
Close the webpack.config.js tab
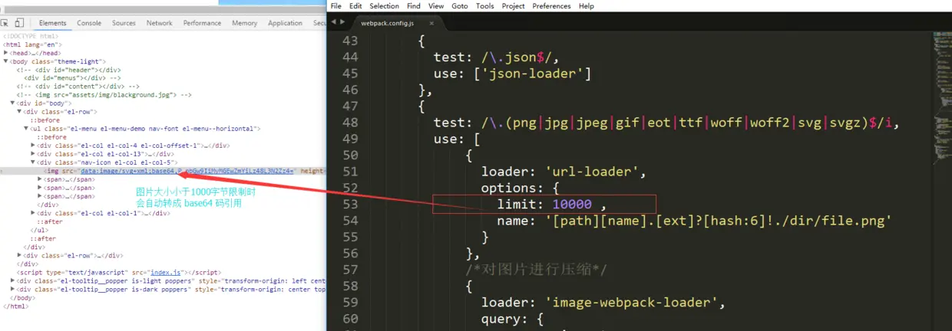pyautogui.click(x=431, y=23)
